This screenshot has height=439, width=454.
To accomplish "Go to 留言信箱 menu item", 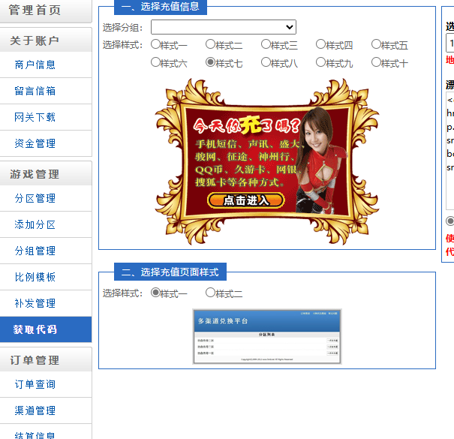I will [35, 91].
